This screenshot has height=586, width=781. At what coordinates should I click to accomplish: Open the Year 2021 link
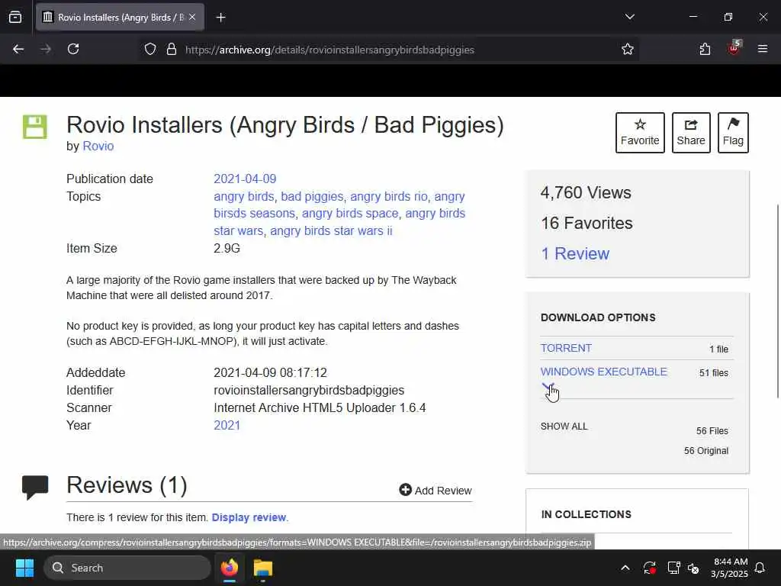click(x=227, y=425)
